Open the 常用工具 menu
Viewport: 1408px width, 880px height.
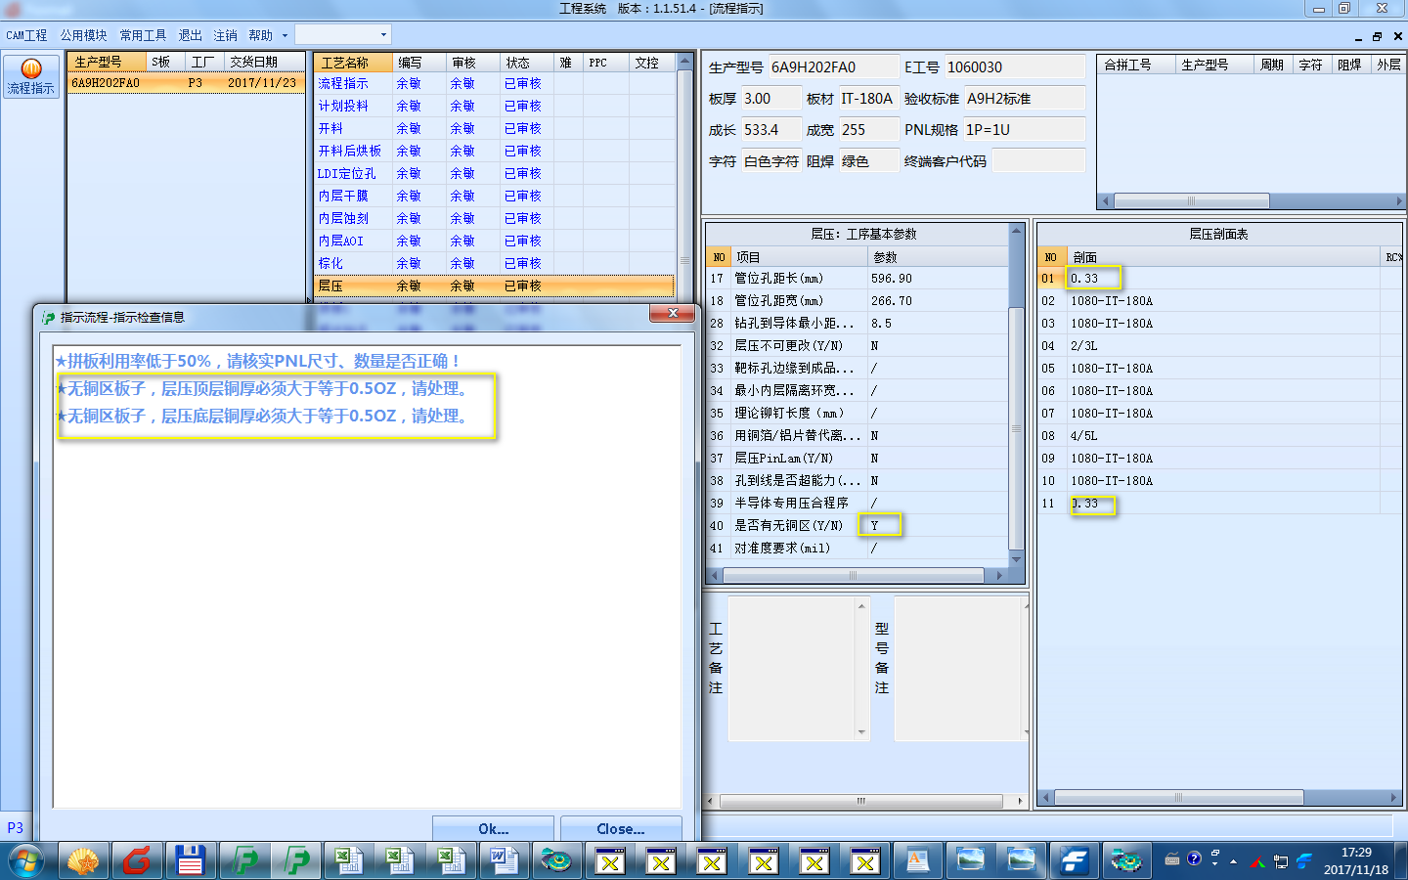(143, 35)
